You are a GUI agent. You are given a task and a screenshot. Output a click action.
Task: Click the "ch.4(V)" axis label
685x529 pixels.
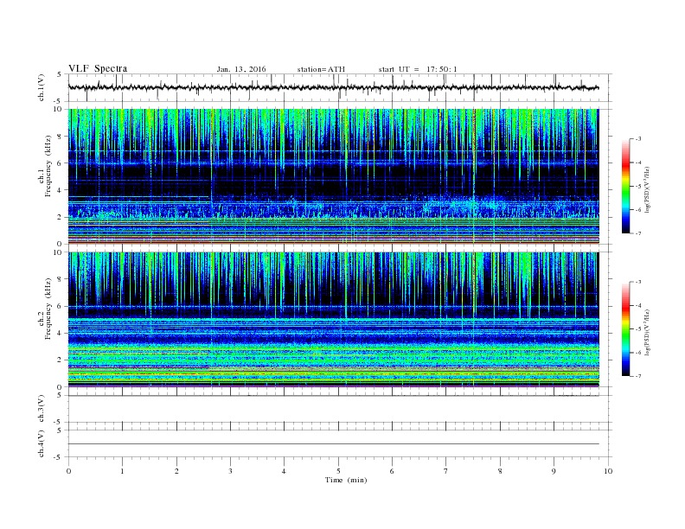click(42, 443)
